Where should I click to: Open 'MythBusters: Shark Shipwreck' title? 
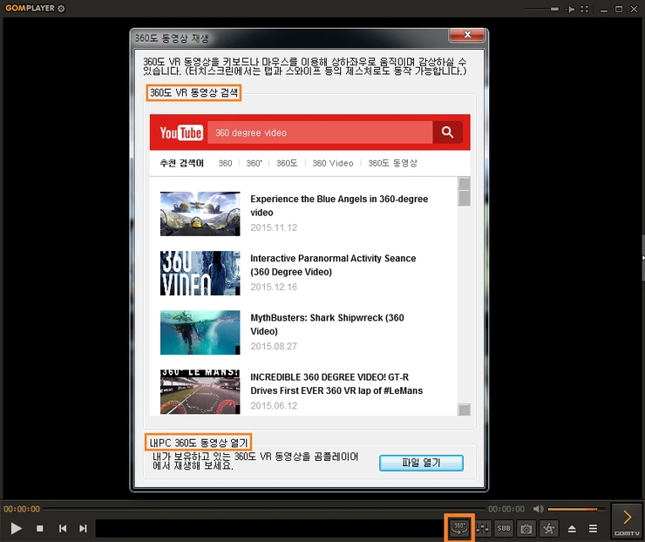(327, 324)
